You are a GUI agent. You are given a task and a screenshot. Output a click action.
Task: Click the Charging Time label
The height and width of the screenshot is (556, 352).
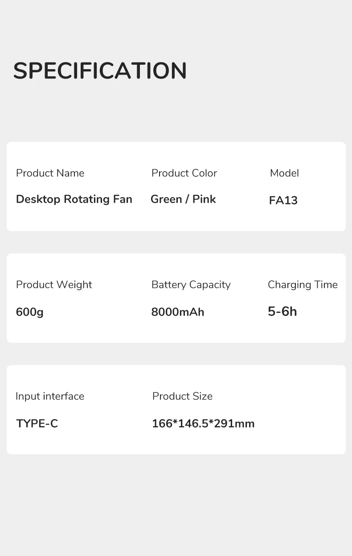point(303,285)
